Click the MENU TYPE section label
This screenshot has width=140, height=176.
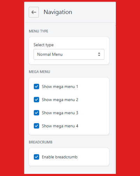38,31
